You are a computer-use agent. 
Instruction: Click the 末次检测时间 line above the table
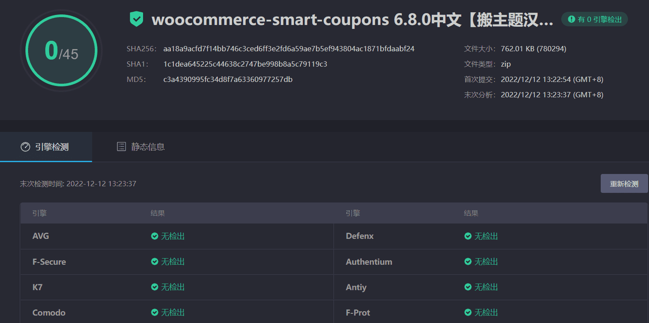[x=78, y=184]
